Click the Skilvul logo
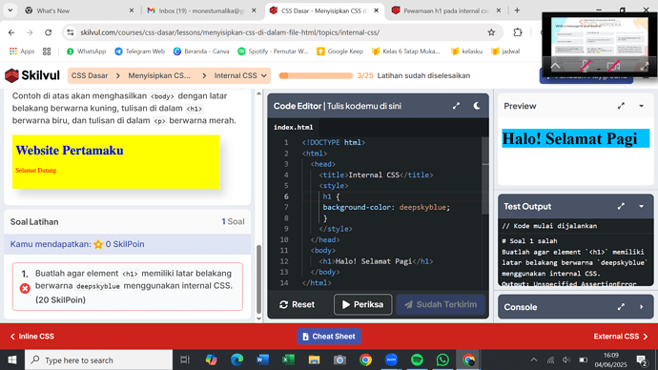The width and height of the screenshot is (658, 370). [x=31, y=75]
